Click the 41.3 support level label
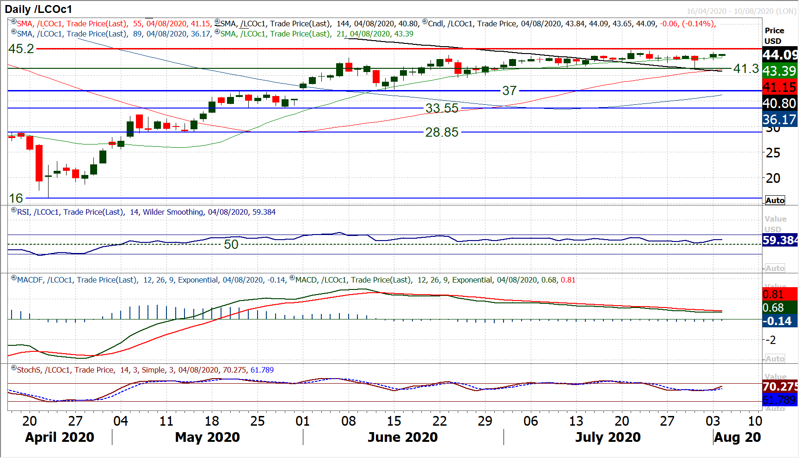The width and height of the screenshot is (799, 458). tap(746, 68)
